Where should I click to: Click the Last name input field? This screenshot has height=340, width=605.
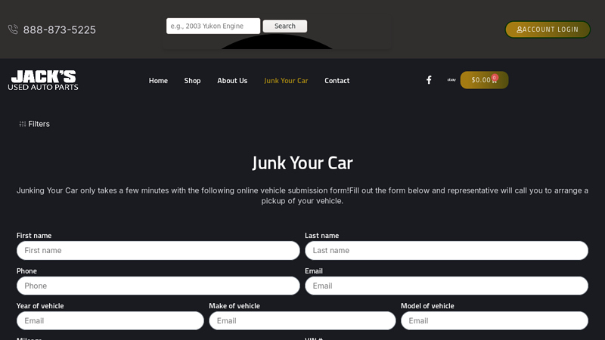(446, 251)
